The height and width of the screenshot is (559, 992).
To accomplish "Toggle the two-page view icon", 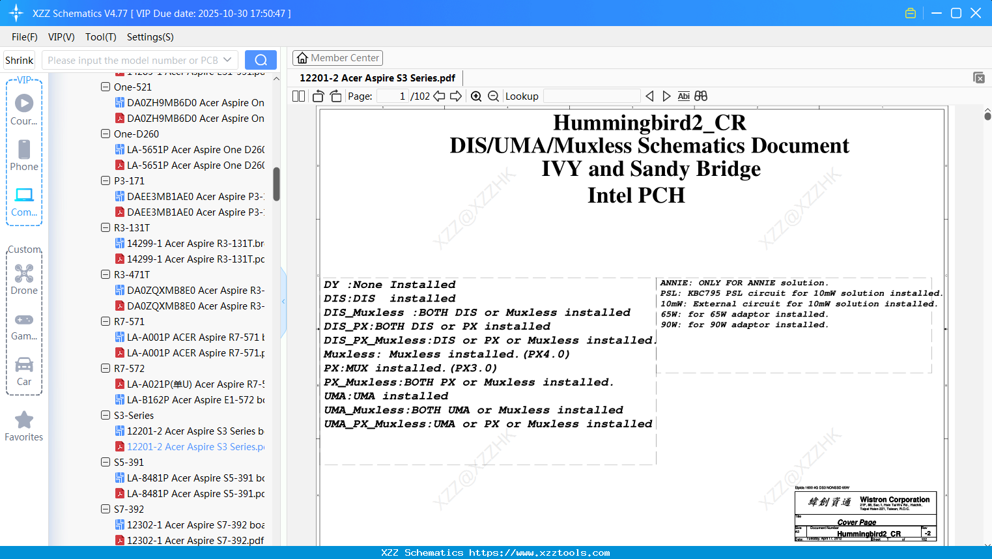I will tap(299, 96).
